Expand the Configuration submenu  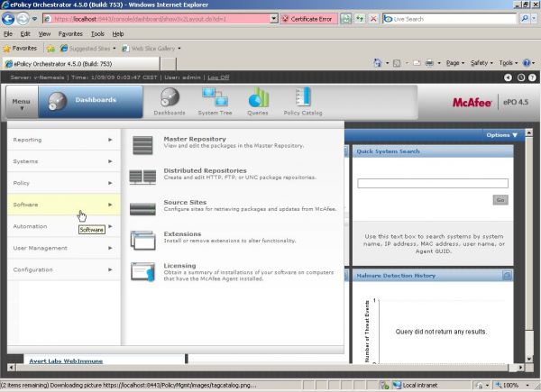point(64,270)
